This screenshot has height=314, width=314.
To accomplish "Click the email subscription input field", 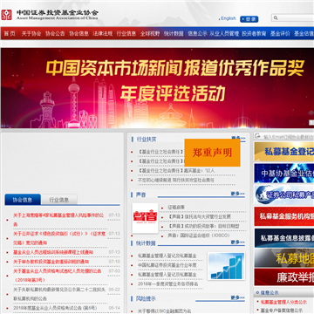I will (x=288, y=137).
